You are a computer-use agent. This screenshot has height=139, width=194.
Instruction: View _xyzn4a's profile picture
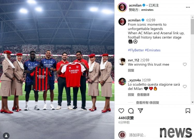(x=122, y=81)
